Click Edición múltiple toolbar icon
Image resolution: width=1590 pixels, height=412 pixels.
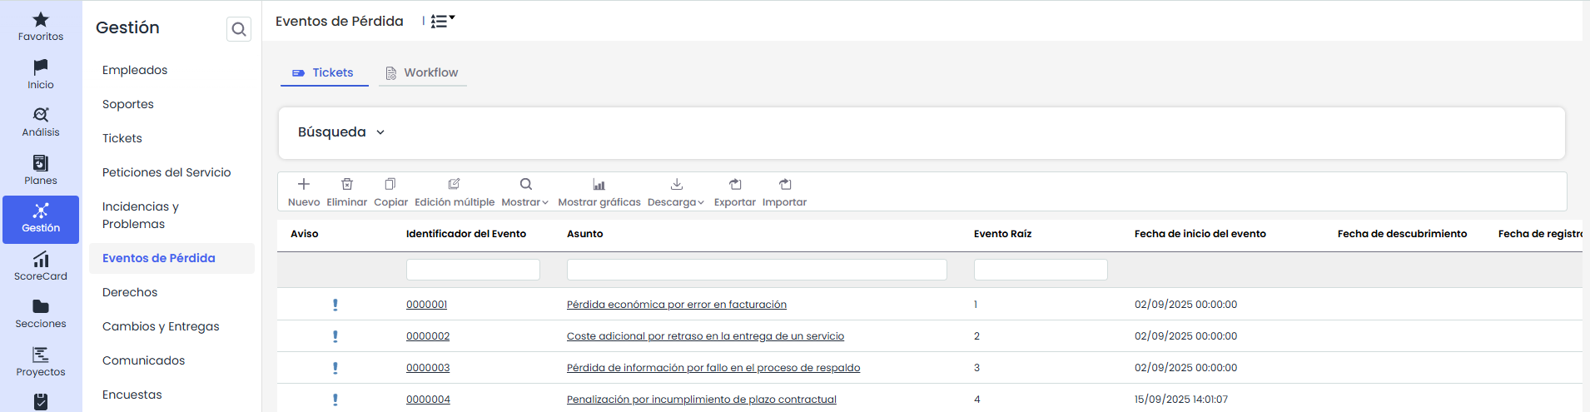(455, 184)
